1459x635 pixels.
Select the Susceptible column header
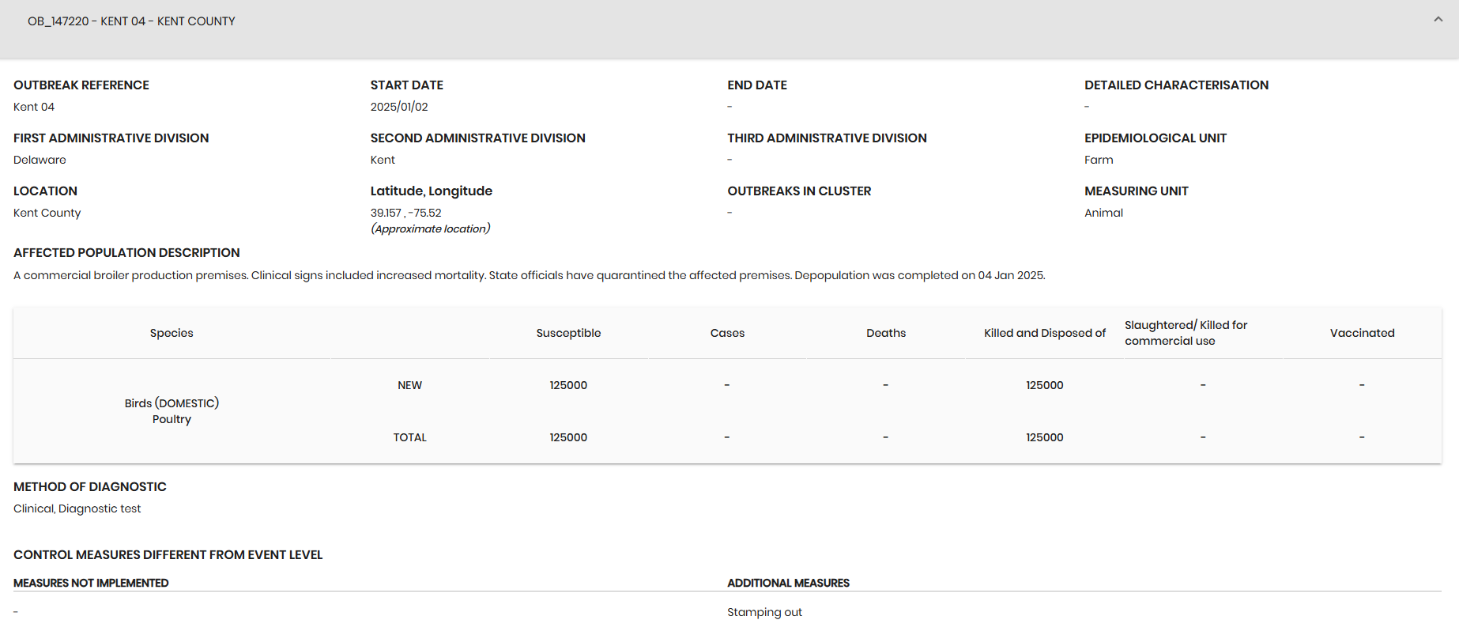click(568, 333)
